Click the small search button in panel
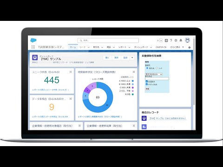This screenshot has width=223, height=167. [x=147, y=89]
